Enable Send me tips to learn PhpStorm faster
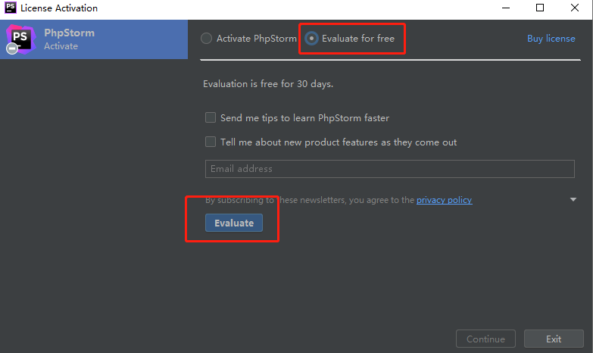This screenshot has height=353, width=593. click(211, 118)
